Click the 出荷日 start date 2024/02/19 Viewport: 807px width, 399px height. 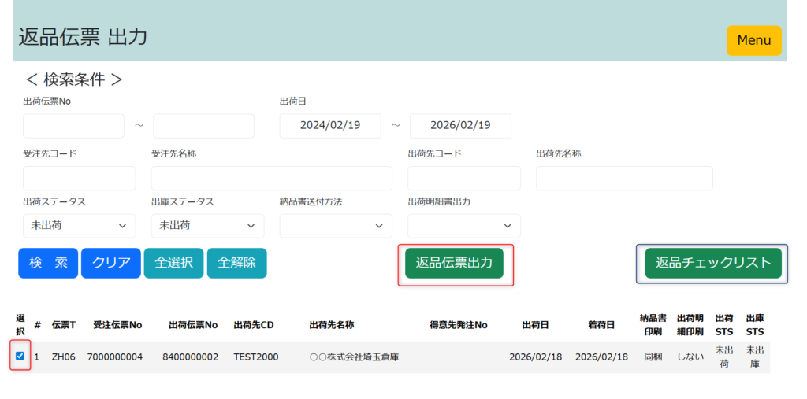(x=330, y=126)
